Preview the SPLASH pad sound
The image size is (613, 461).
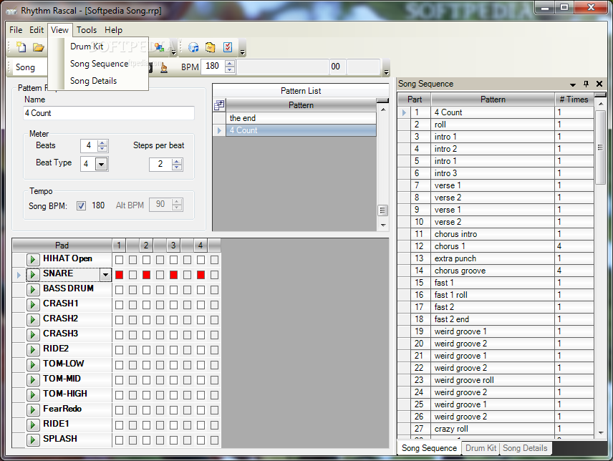[x=33, y=440]
